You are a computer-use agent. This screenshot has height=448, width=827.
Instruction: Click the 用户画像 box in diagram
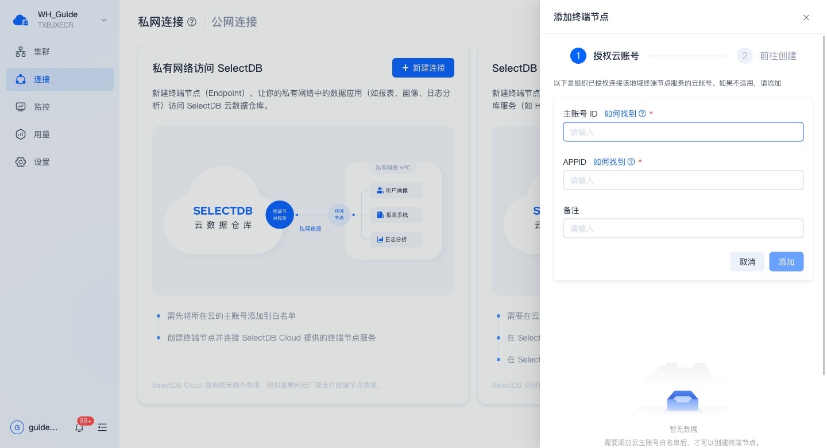pyautogui.click(x=396, y=190)
